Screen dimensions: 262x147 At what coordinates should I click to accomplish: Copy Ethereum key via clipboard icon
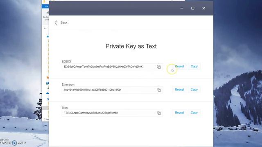tap(158, 90)
